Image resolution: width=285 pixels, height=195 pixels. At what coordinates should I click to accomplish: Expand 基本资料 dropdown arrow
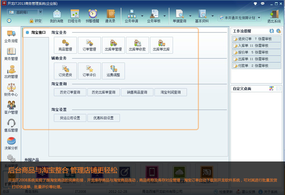[213, 16]
